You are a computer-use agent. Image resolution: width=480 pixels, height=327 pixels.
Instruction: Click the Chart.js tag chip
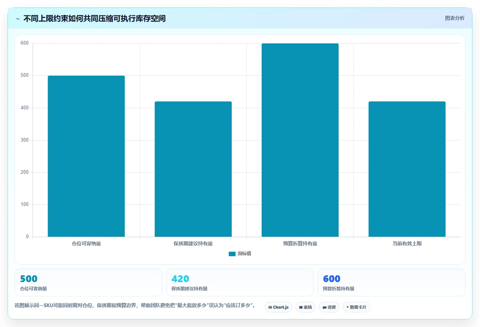point(279,307)
